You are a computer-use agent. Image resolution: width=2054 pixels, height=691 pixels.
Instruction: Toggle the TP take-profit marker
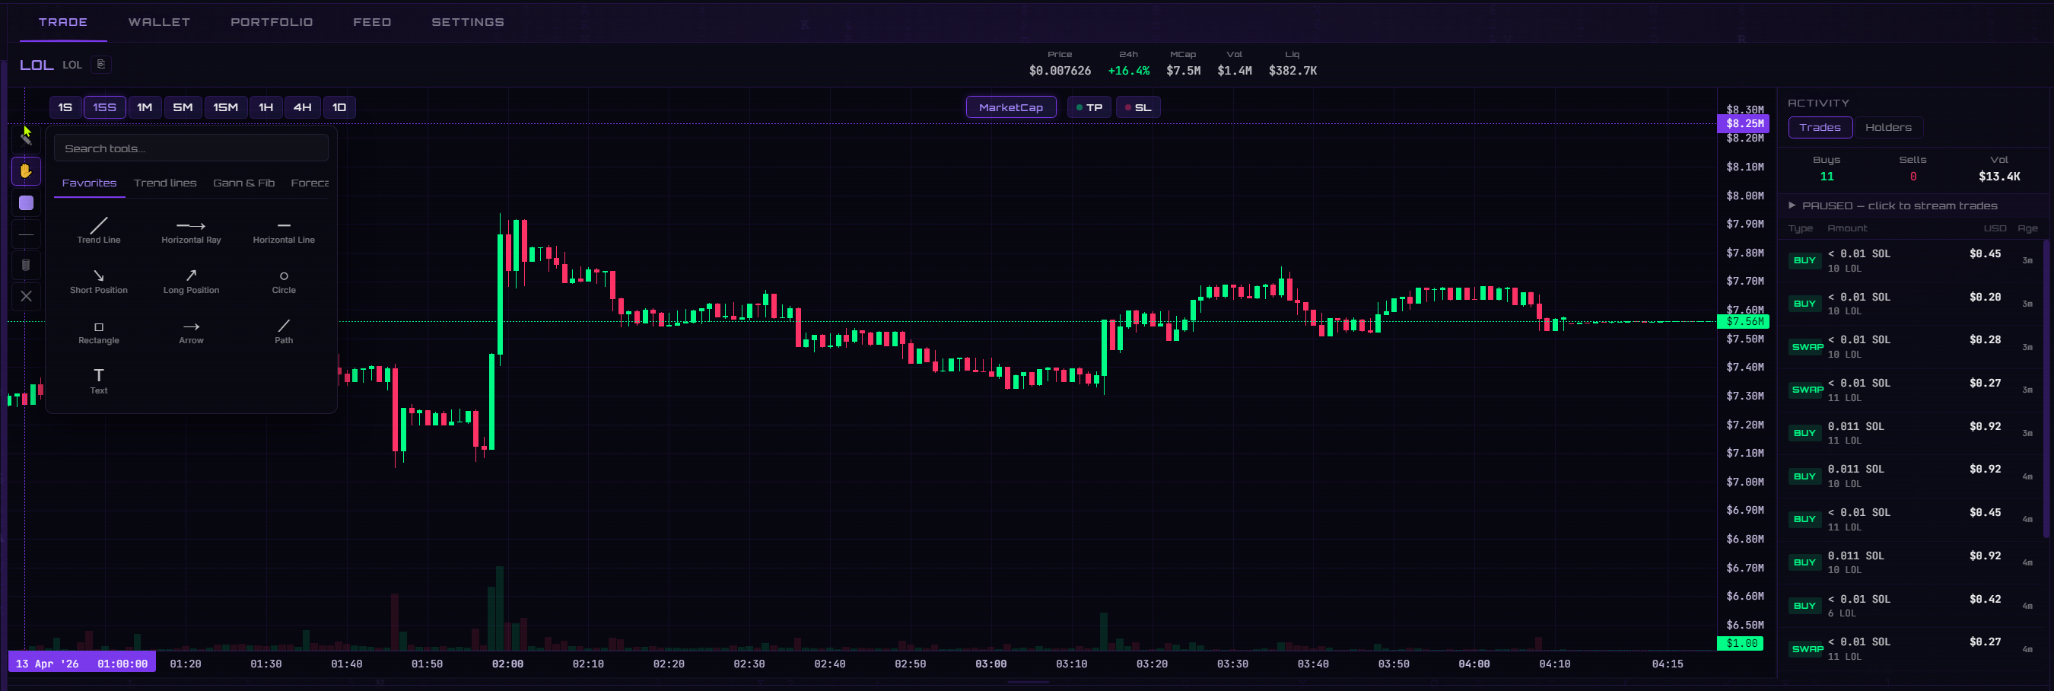click(1089, 107)
